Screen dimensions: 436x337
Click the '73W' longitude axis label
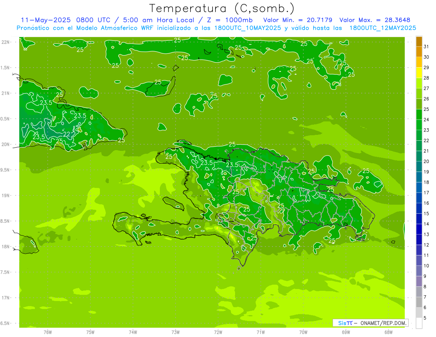pyautogui.click(x=175, y=332)
